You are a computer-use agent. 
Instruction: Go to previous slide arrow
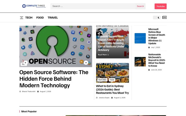click(x=26, y=63)
